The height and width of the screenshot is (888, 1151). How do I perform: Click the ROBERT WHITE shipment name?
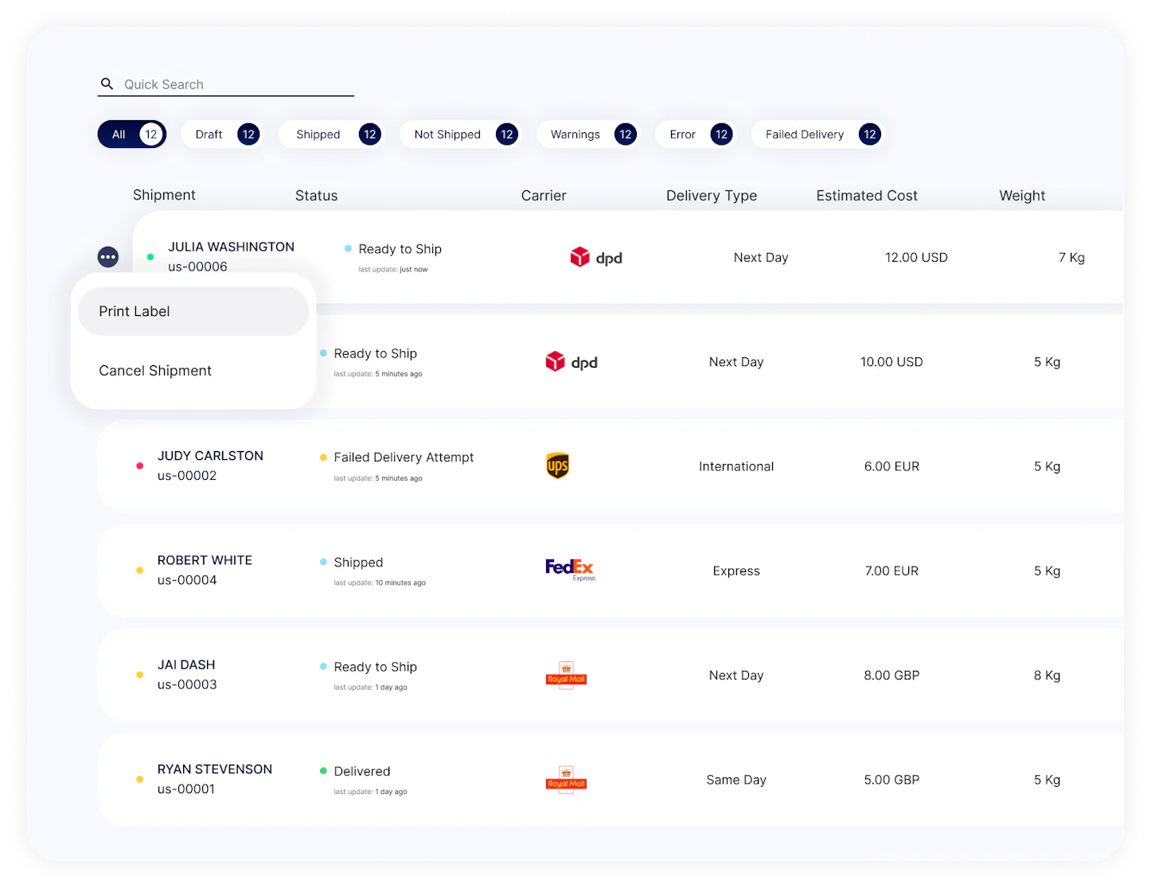coord(205,560)
